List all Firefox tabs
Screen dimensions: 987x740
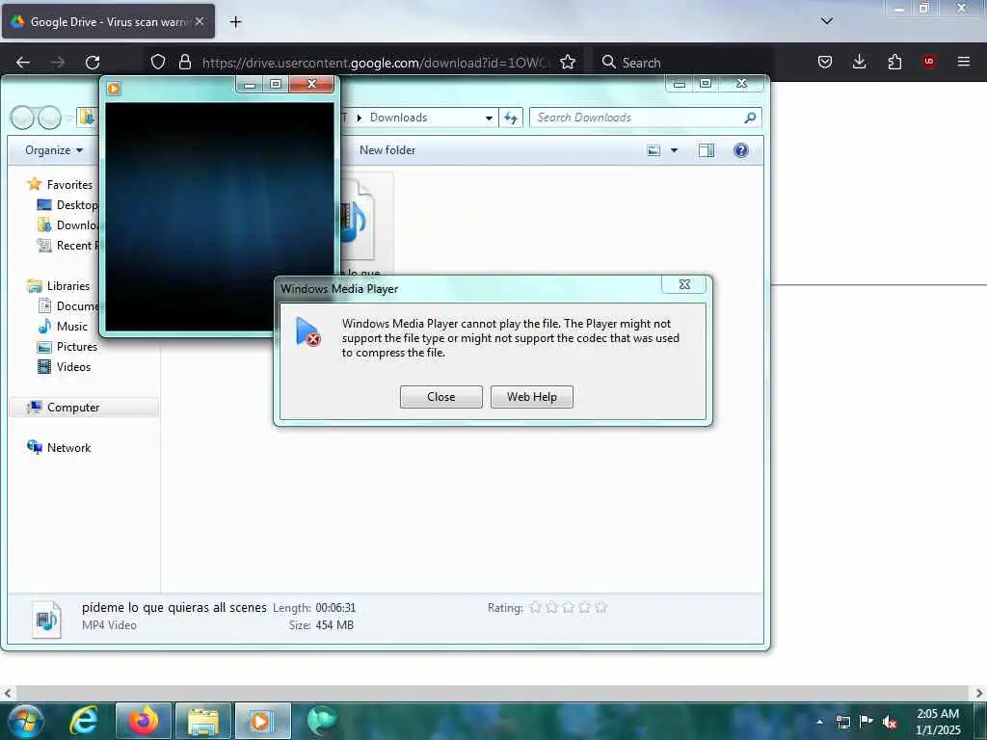(x=827, y=21)
